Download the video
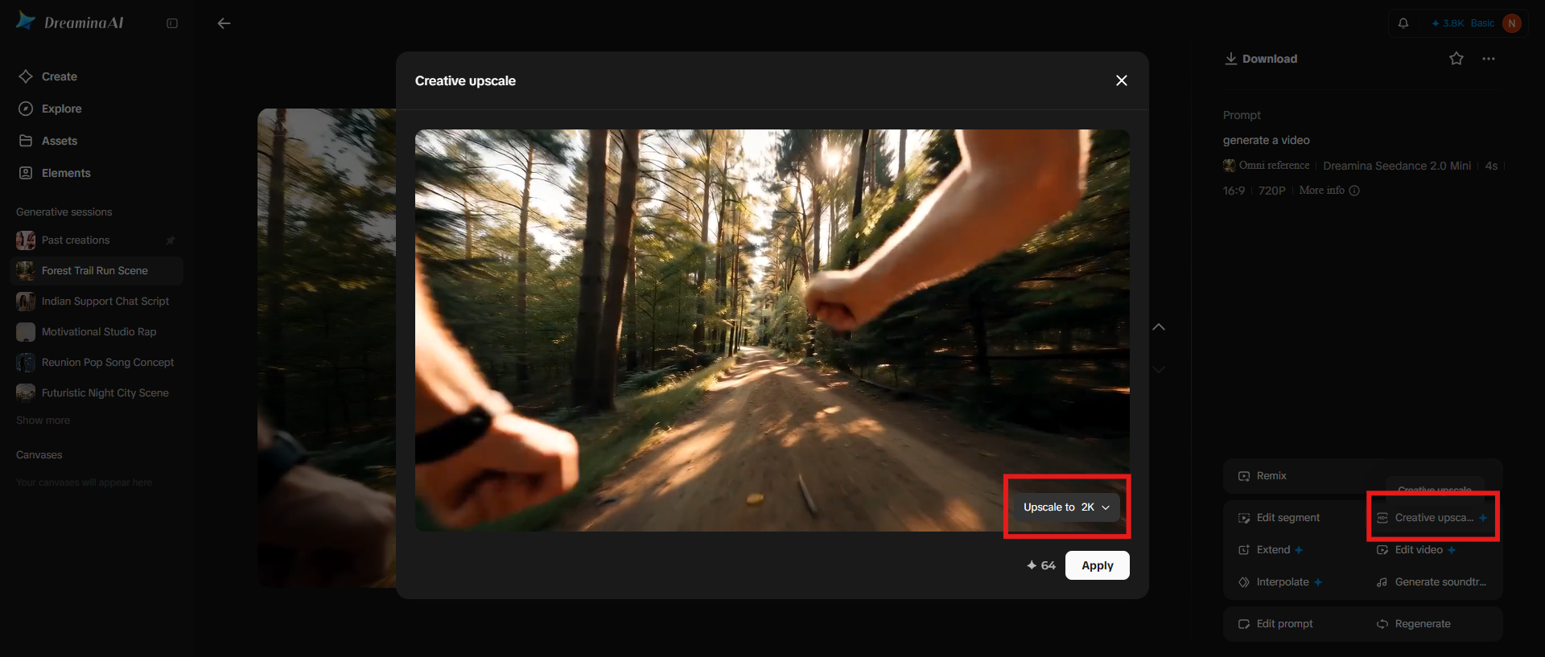This screenshot has width=1545, height=657. tap(1261, 59)
